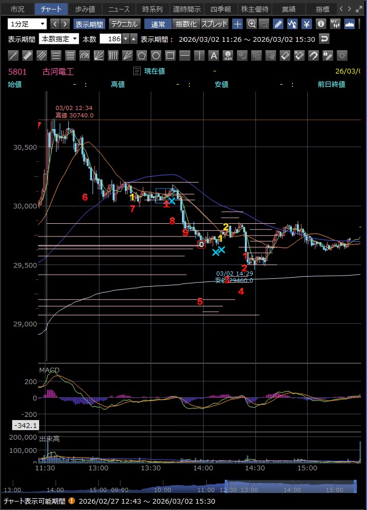The width and height of the screenshot is (367, 510).
Task: Open the yen price display icon
Action: pos(306,24)
